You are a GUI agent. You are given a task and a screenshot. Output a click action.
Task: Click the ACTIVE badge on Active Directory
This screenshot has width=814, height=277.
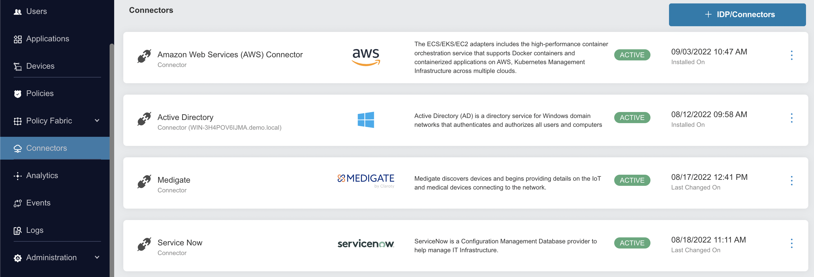click(632, 118)
